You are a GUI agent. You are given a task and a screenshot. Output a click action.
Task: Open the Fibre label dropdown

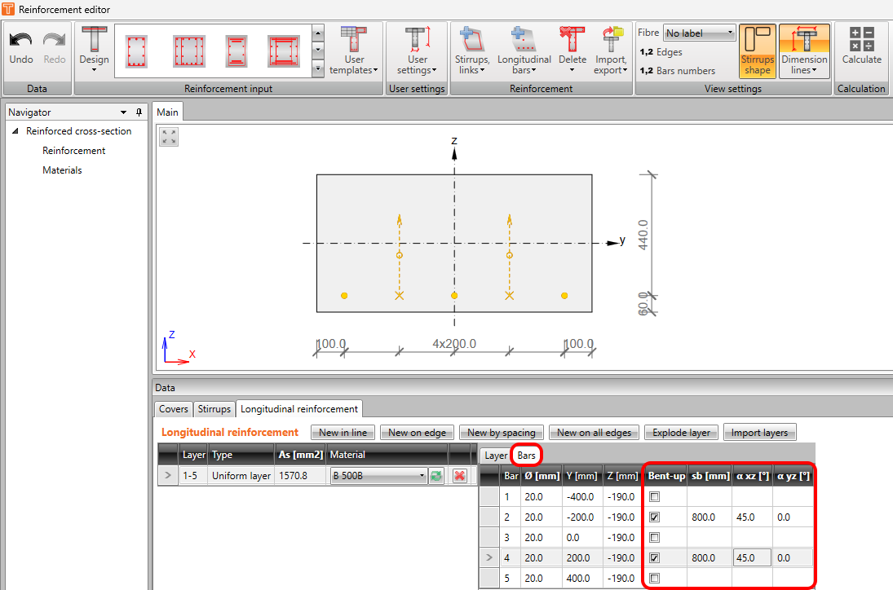coord(700,33)
